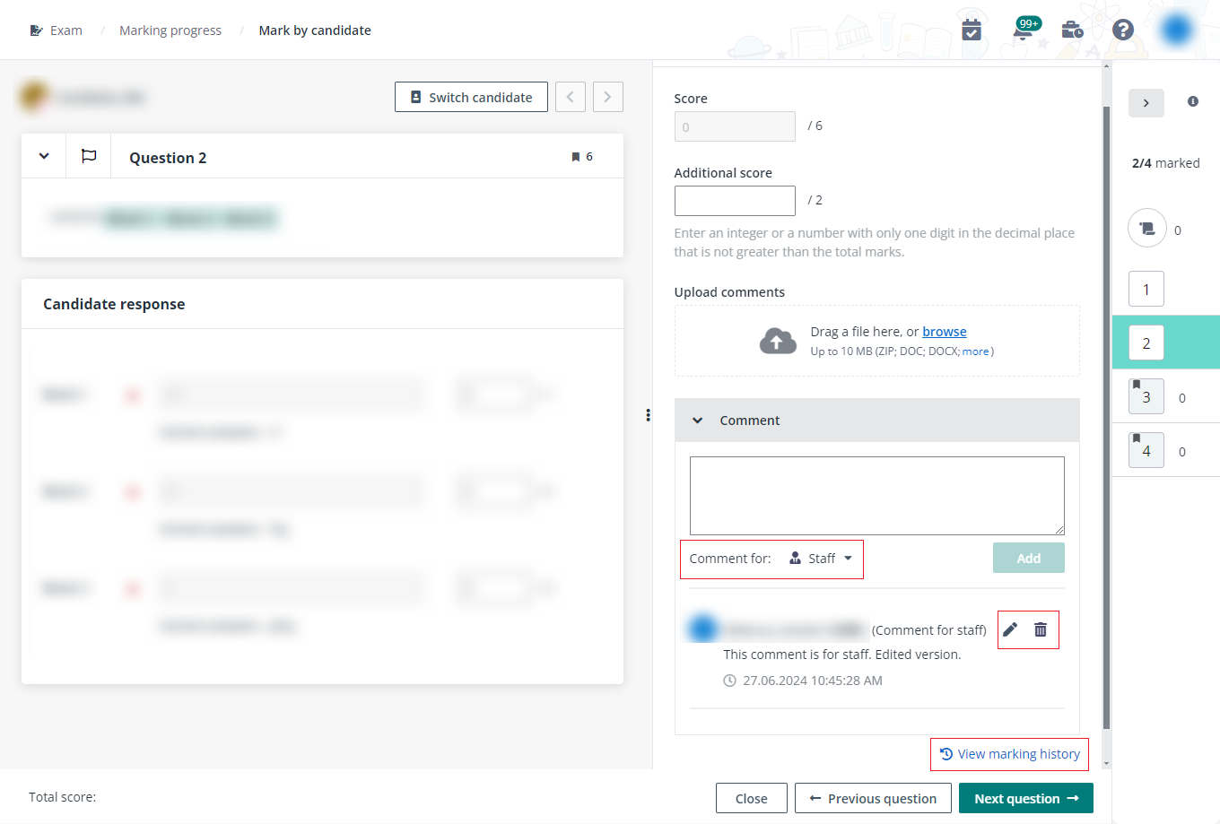The image size is (1220, 824).
Task: Open the exam calendar icon
Action: (x=972, y=30)
